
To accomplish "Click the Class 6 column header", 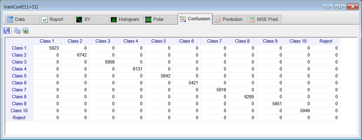I will click(186, 41).
